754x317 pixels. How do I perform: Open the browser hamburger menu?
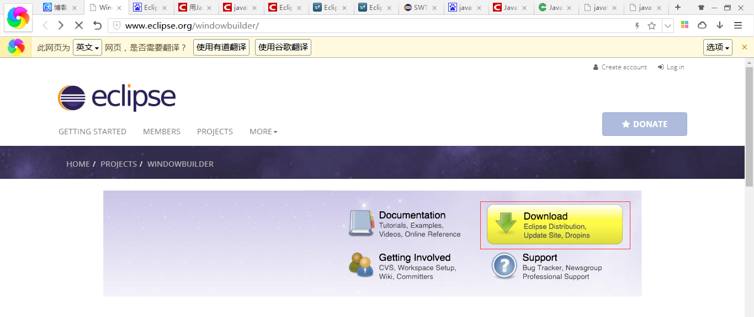(738, 25)
